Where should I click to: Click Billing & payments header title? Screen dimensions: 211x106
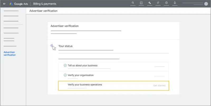pos(45,4)
